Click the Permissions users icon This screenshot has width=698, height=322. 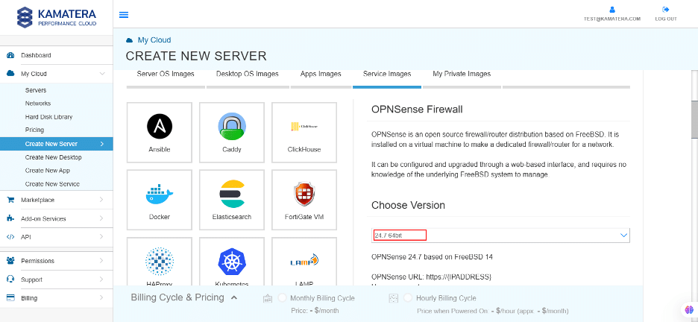(10, 261)
